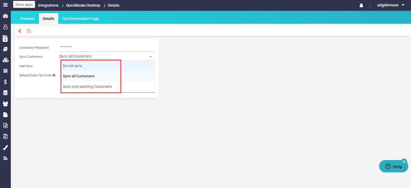Select 'Do not sync' option
411x188 pixels.
[73, 66]
